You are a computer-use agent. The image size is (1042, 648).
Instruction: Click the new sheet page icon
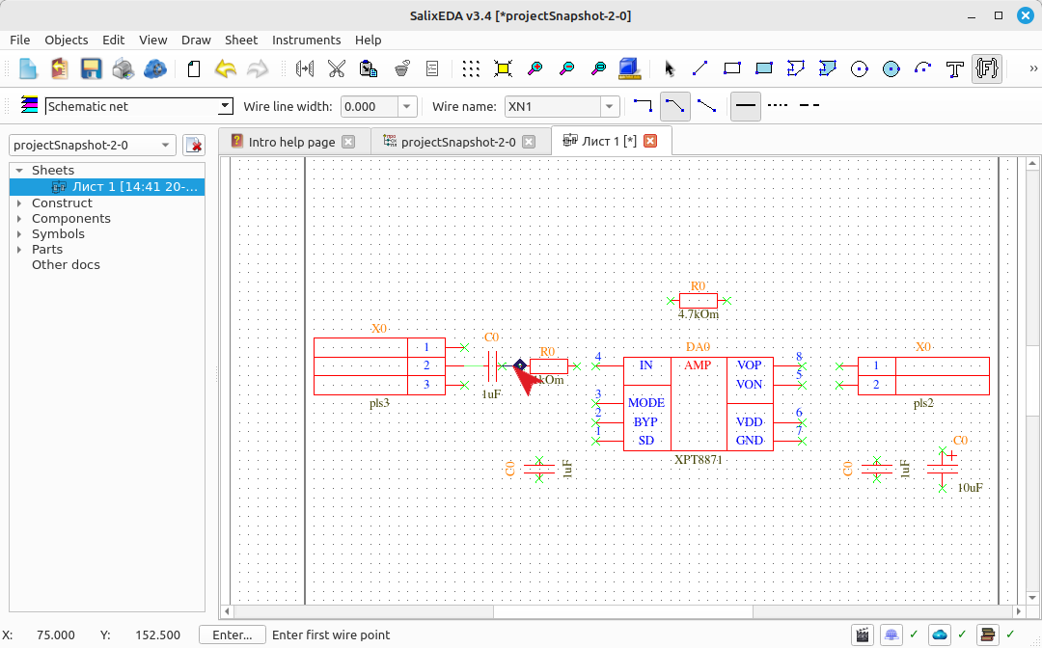[193, 69]
